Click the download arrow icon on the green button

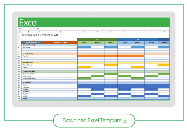125,120
